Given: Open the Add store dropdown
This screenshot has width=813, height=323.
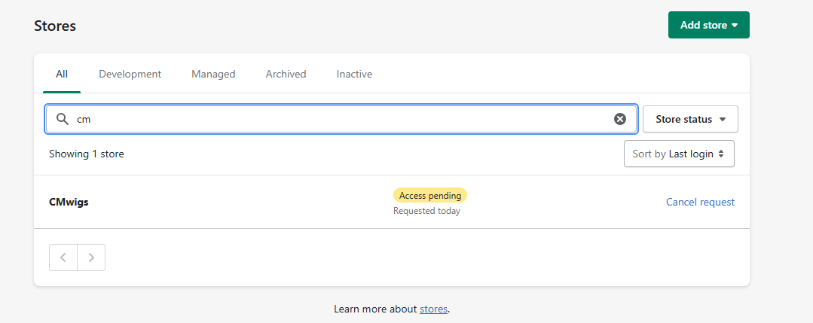Looking at the screenshot, I should 709,25.
